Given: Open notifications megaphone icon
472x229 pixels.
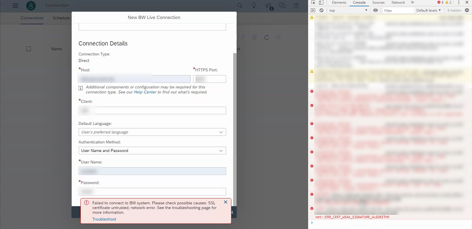Looking at the screenshot, I should click(269, 6).
